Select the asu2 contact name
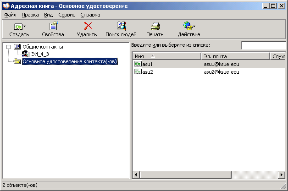The image size is (288, 191). pyautogui.click(x=148, y=72)
